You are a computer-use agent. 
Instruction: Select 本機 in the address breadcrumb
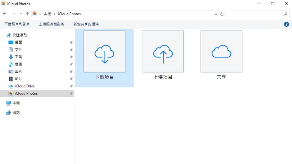pos(47,14)
